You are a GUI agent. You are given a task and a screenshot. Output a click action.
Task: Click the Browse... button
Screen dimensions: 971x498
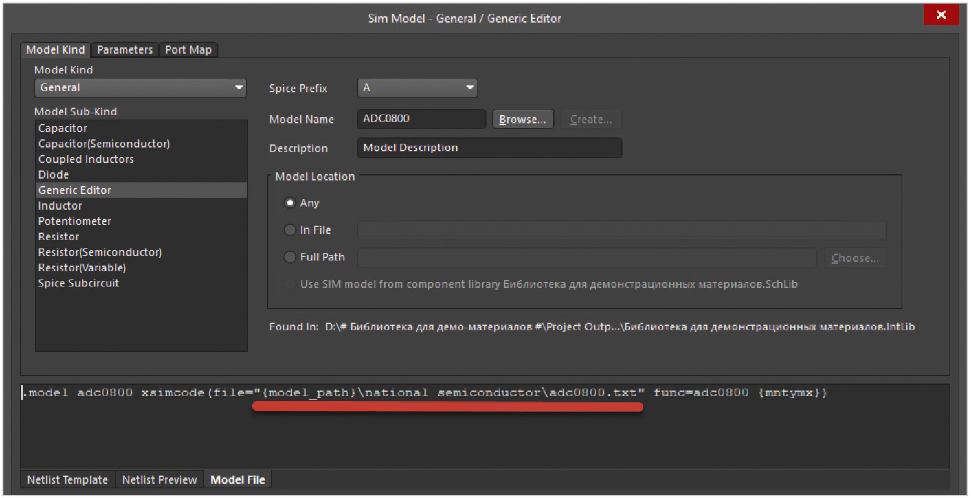pyautogui.click(x=522, y=120)
